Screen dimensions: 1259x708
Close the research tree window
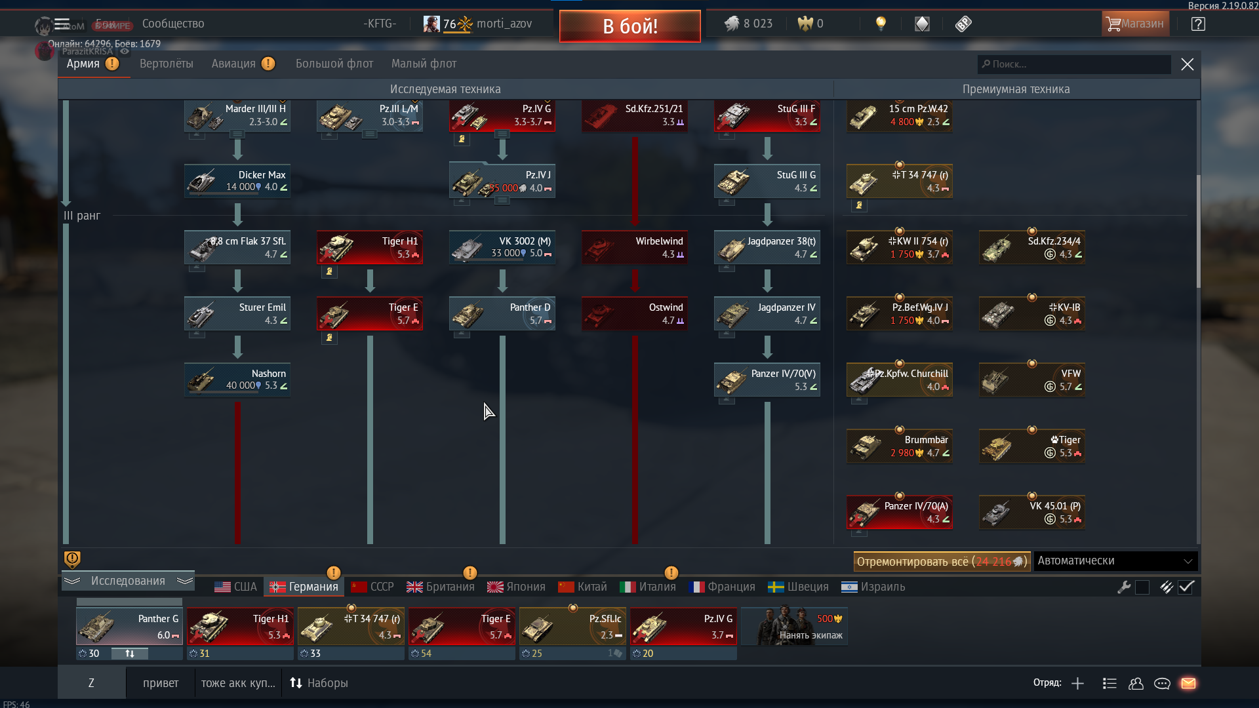pos(1187,64)
